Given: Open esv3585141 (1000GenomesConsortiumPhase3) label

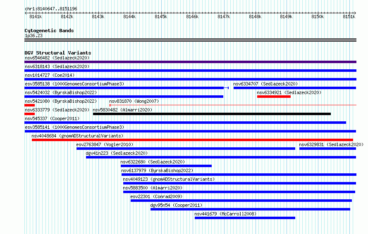Looking at the screenshot, I should (x=74, y=127).
